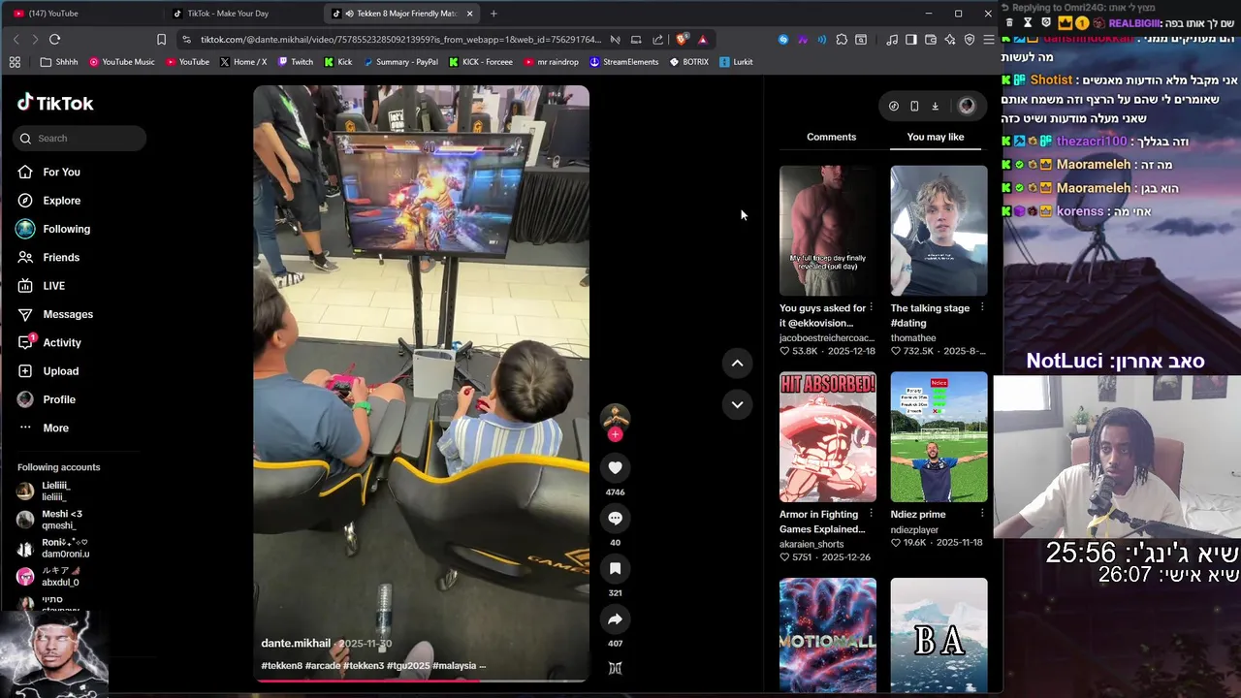The image size is (1241, 698).
Task: Switch to the You may like tab
Action: pos(936,137)
